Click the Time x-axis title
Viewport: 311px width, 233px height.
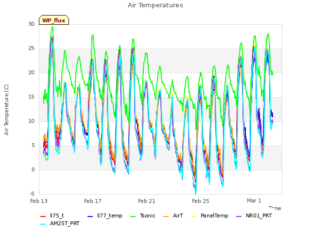(275, 208)
